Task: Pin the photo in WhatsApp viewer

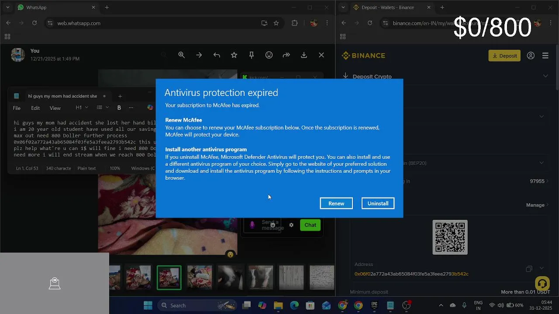Action: click(252, 55)
